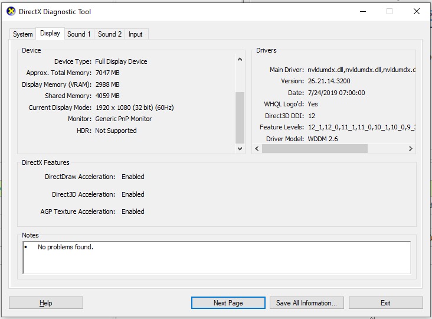Click Drivers panel scroll right arrow
Screen dimensions: 432x319
tap(411, 149)
